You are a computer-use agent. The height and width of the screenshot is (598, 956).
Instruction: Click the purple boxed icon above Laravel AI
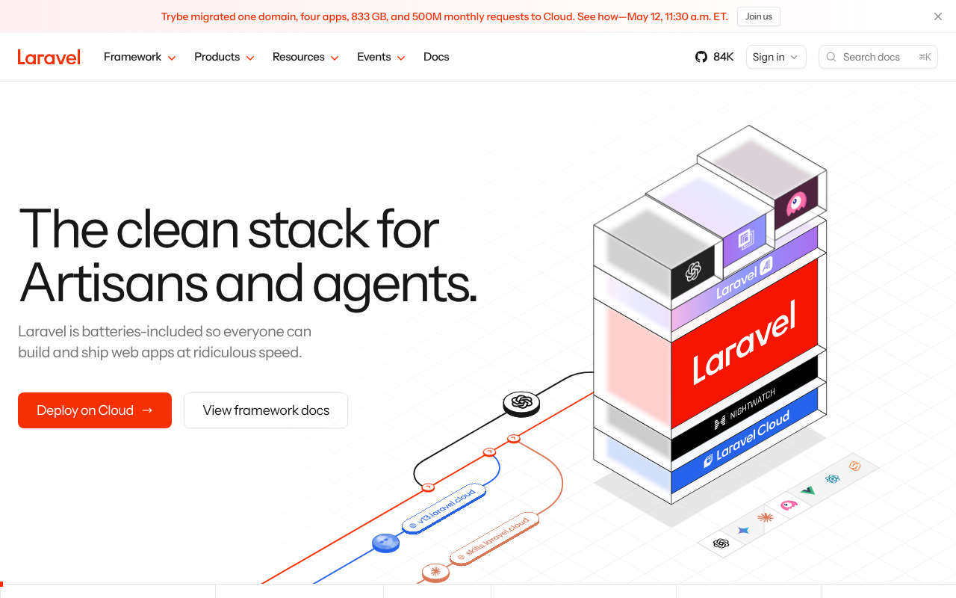(745, 239)
